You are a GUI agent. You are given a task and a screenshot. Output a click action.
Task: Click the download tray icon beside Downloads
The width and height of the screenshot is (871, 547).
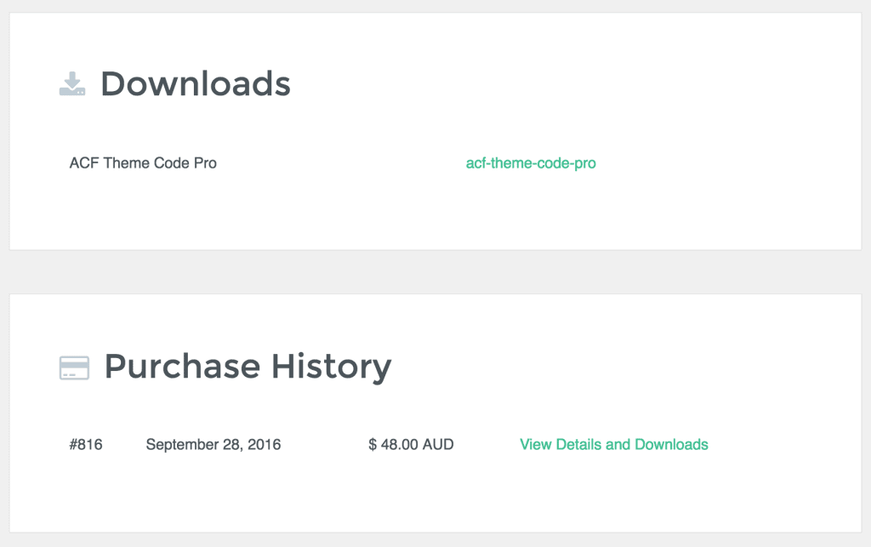tap(72, 84)
